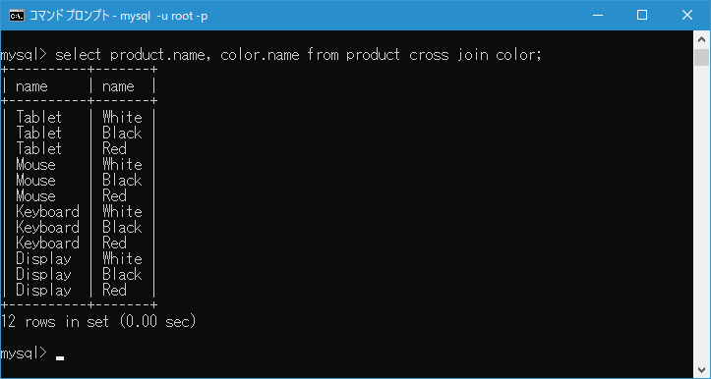Open the Command Prompt system menu icon
This screenshot has height=379, width=711.
17,16
